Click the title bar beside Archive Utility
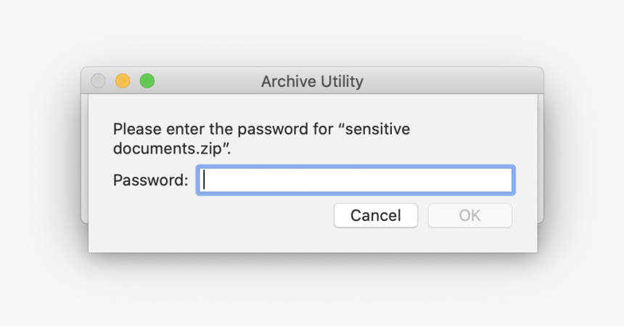This screenshot has height=326, width=624. point(450,81)
